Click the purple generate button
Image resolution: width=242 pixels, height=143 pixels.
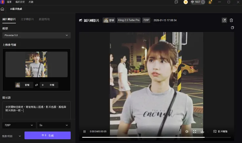pos(47,135)
